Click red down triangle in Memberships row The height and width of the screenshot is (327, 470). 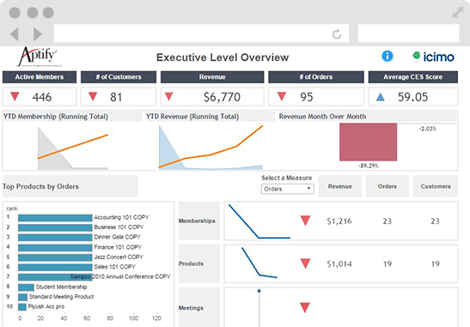(x=305, y=221)
